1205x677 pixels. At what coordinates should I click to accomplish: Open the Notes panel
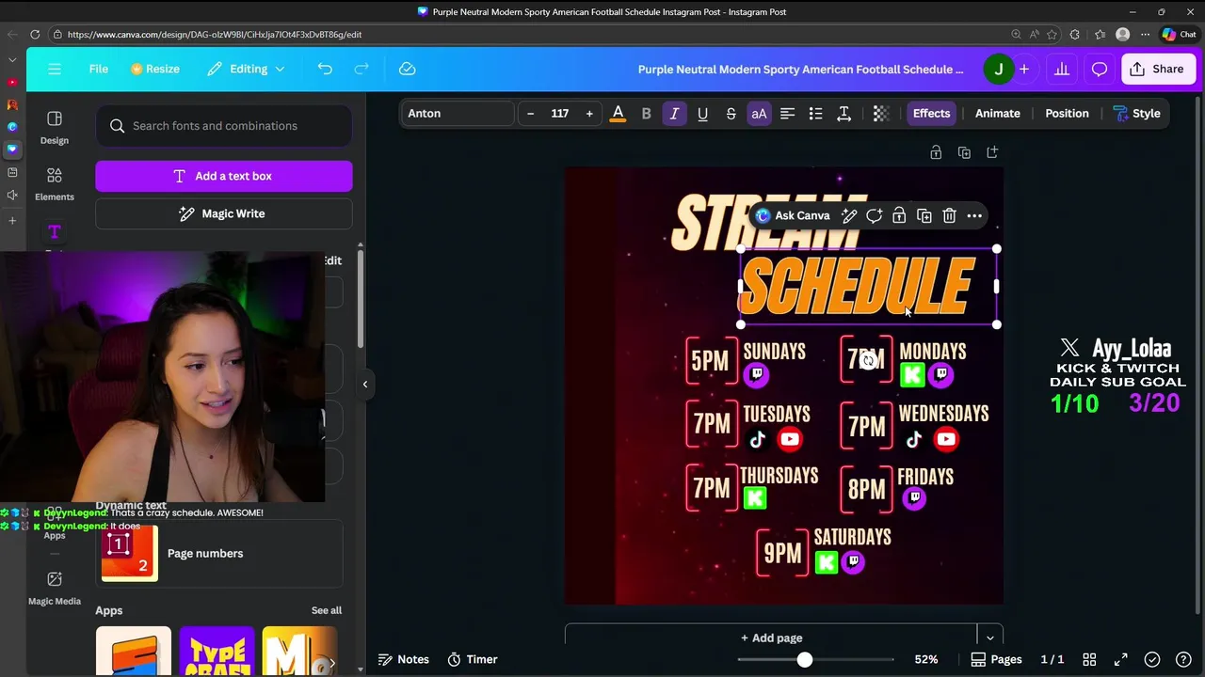[x=403, y=659]
